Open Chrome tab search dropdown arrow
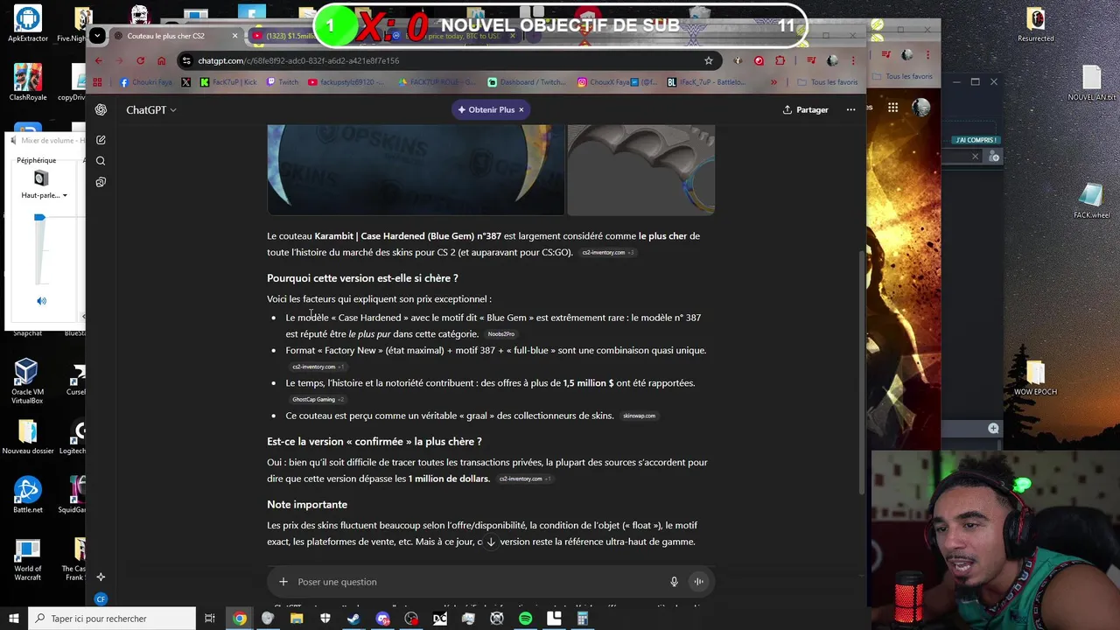Image resolution: width=1120 pixels, height=630 pixels. click(97, 36)
